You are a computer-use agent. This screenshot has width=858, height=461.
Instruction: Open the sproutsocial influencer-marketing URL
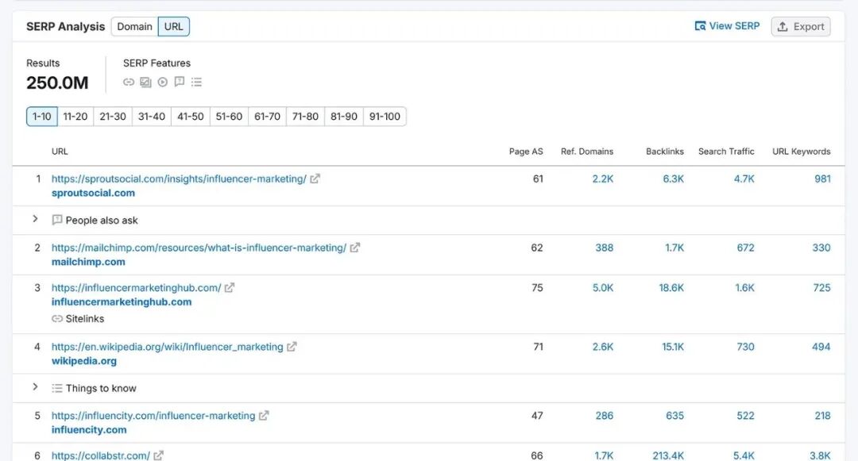(179, 179)
